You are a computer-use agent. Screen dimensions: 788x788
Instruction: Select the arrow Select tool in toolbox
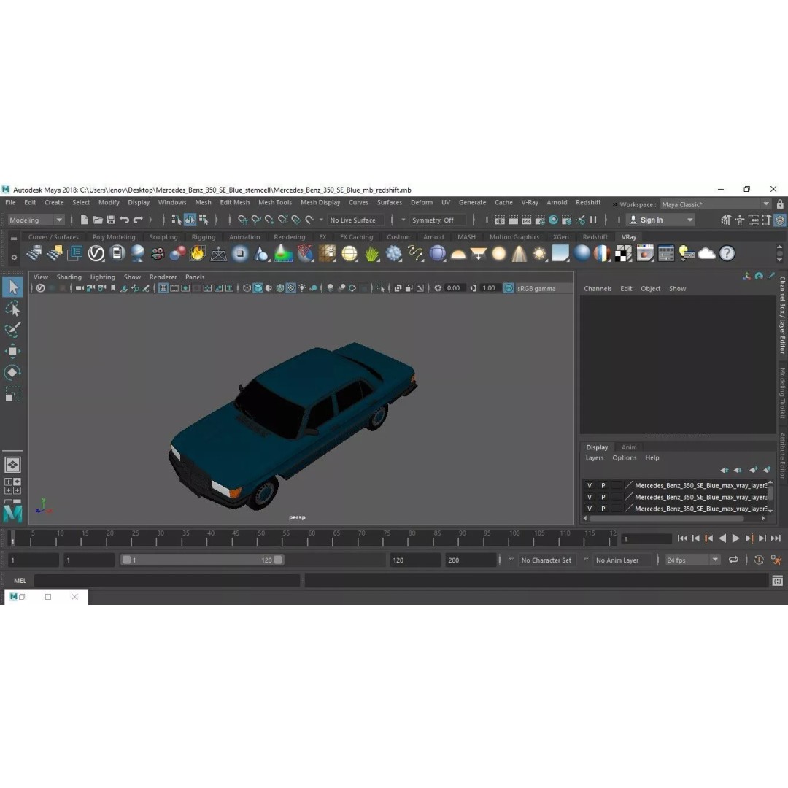13,287
